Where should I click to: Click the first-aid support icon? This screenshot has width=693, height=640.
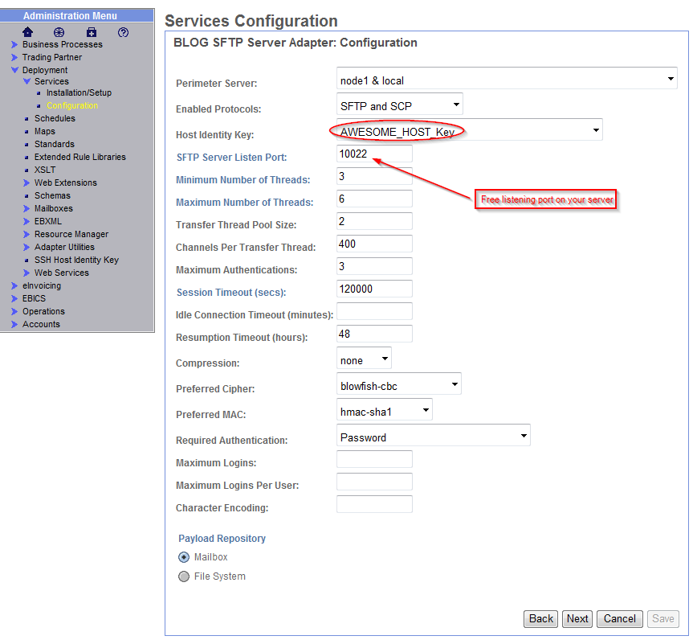tap(91, 32)
